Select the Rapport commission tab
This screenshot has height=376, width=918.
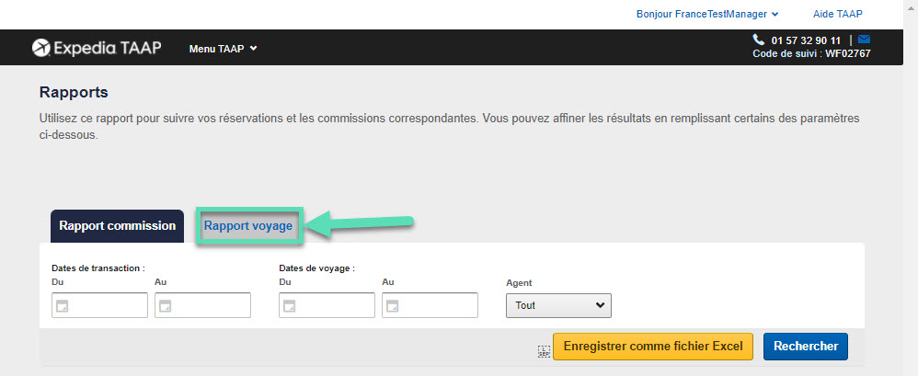[117, 226]
